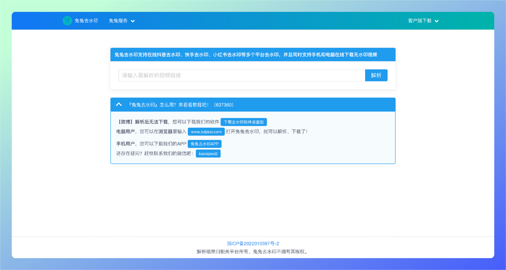The height and width of the screenshot is (270, 506).
Task: Open the 浙ICP备2022010397号-2 link
Action: (253, 244)
